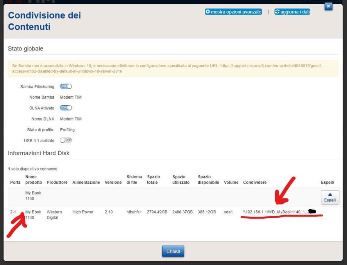Click the Samba name value Modem TIM
347x265 pixels.
71,97
